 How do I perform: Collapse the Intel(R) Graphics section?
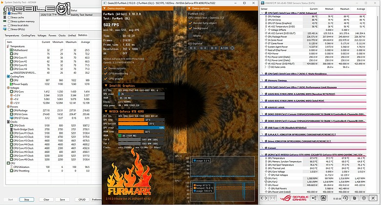click(106, 86)
